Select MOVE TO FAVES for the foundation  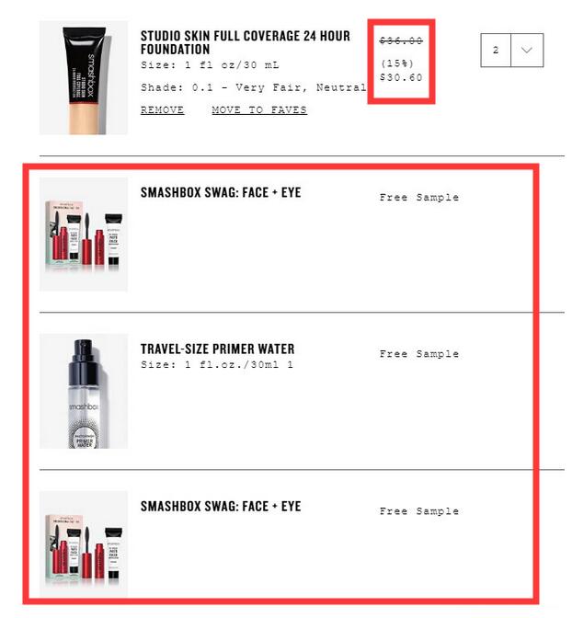point(259,110)
